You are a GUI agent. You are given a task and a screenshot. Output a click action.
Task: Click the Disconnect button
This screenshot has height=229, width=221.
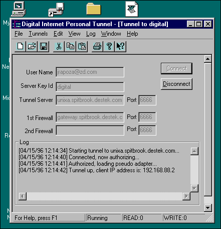(176, 84)
